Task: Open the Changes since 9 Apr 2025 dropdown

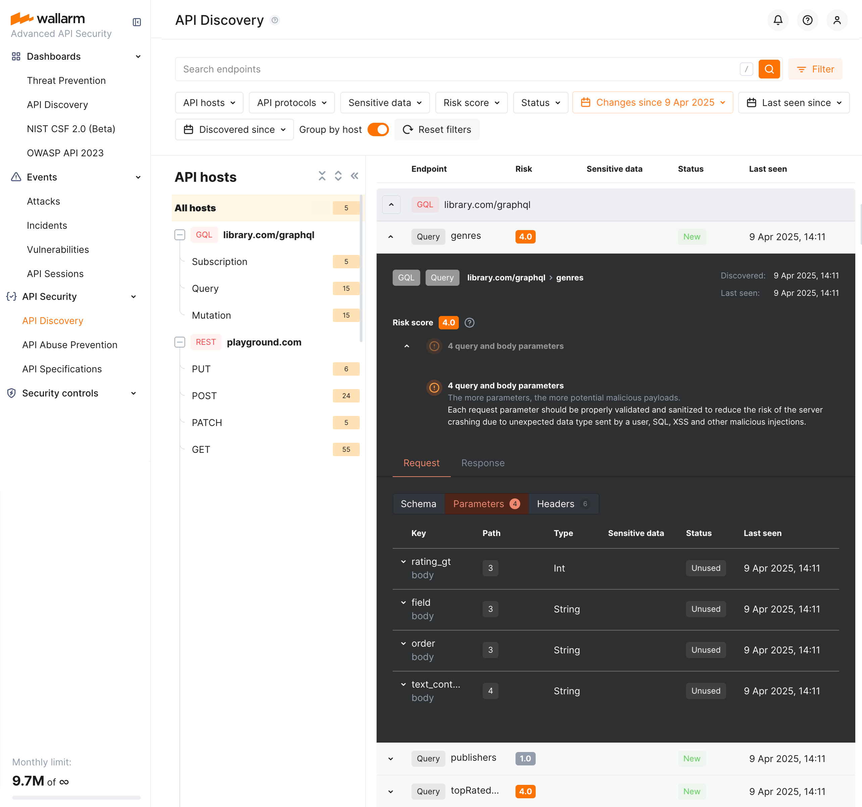Action: [x=652, y=103]
